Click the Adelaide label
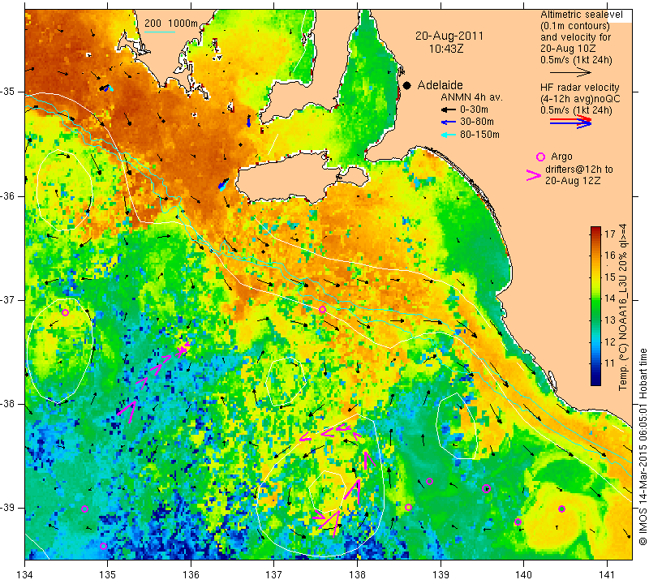This screenshot has height=584, width=649. tap(440, 85)
